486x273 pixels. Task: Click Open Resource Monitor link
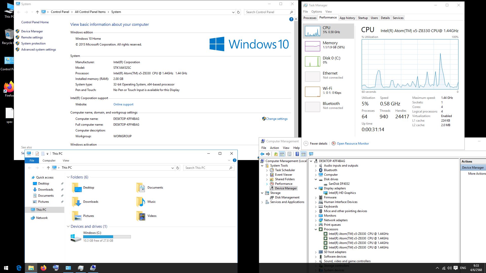point(353,144)
